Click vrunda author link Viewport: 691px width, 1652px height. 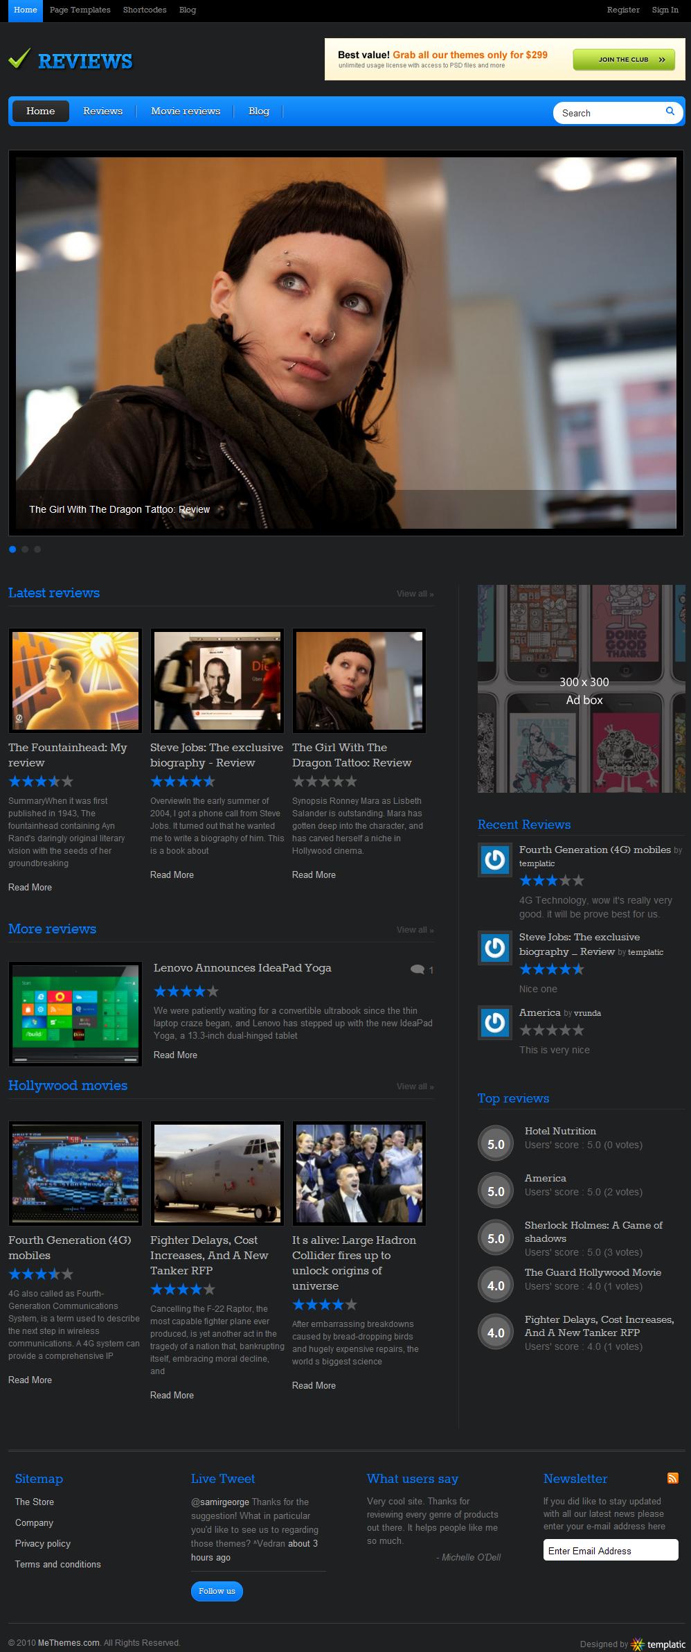tap(588, 1013)
